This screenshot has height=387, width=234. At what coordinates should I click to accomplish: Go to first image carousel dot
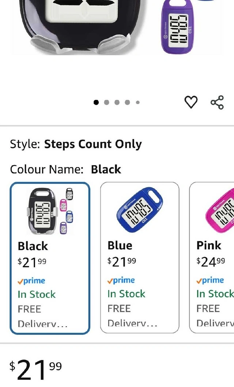pos(96,103)
